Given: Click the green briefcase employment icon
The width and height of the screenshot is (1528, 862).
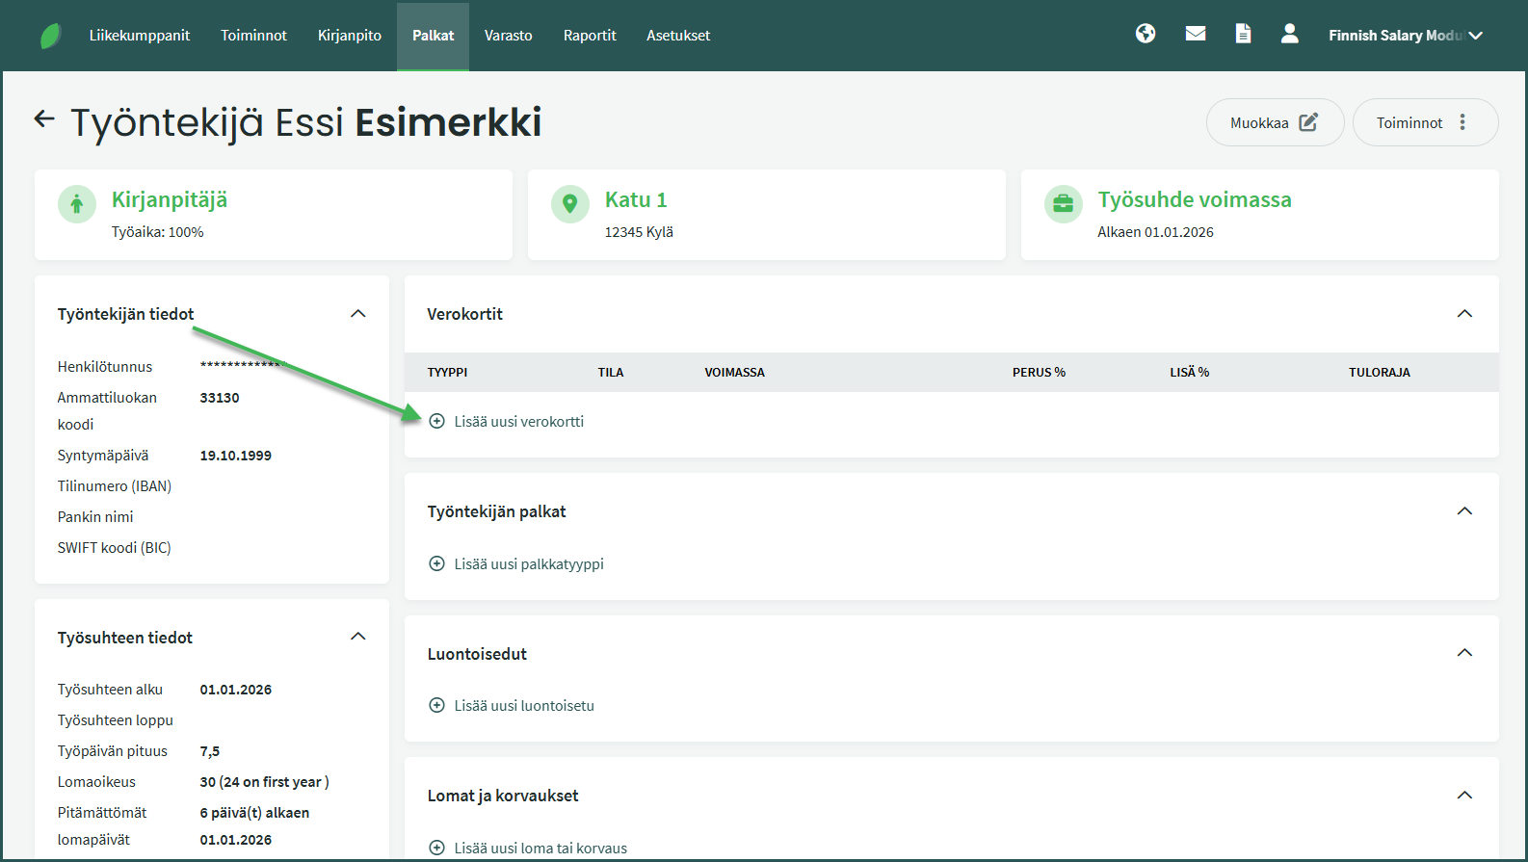Looking at the screenshot, I should pyautogui.click(x=1064, y=204).
